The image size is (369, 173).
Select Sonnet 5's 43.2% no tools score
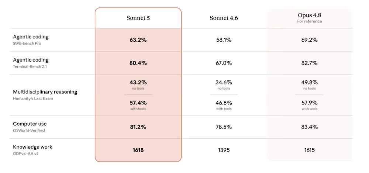coord(138,83)
